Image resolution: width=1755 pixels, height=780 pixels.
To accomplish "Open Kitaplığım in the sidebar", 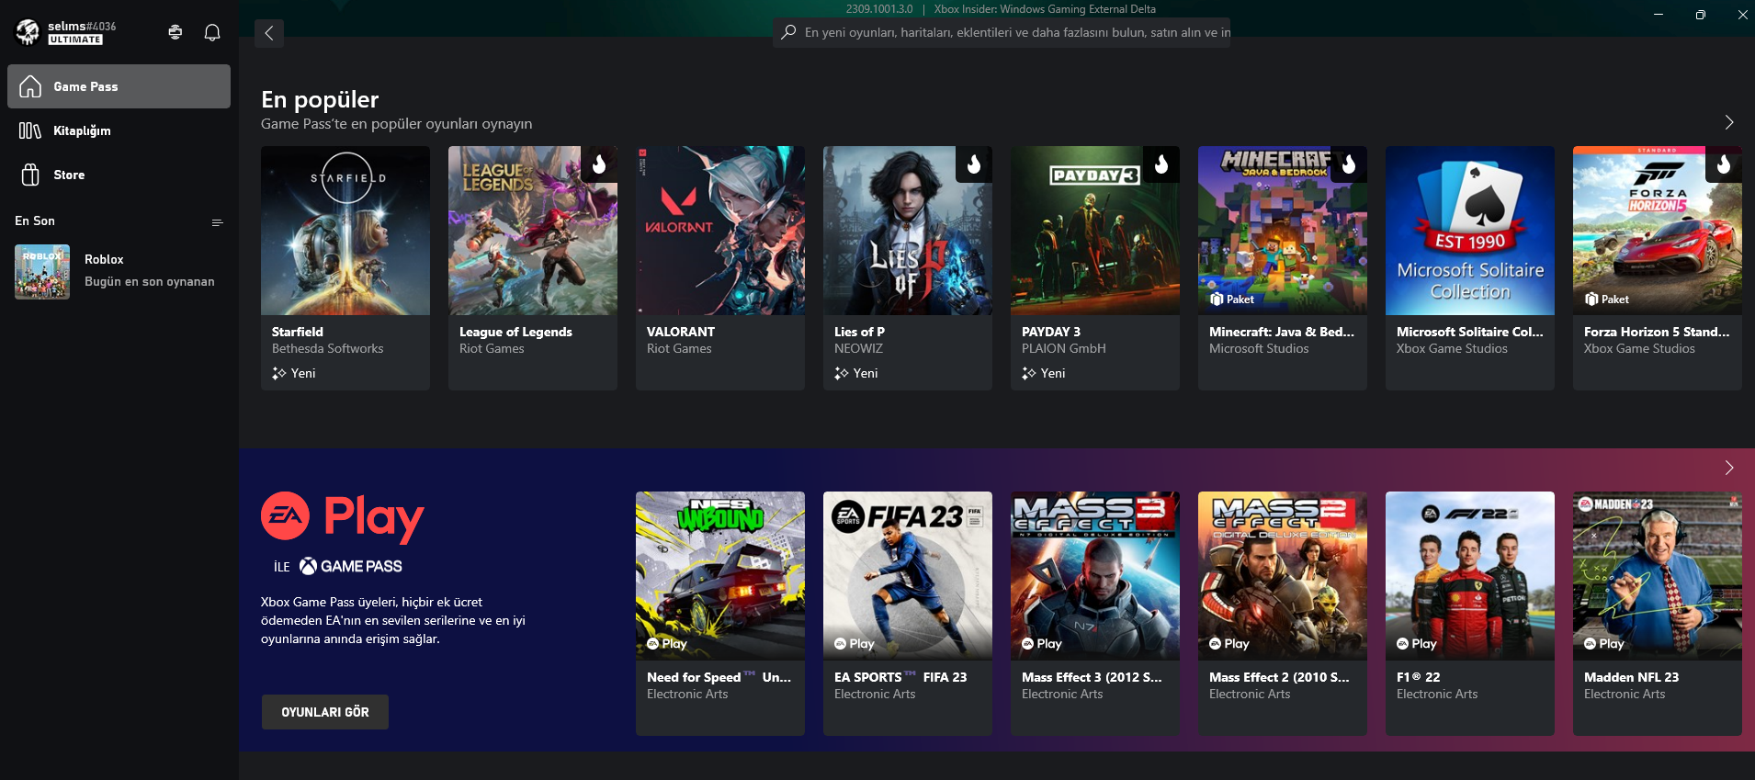I will point(119,130).
